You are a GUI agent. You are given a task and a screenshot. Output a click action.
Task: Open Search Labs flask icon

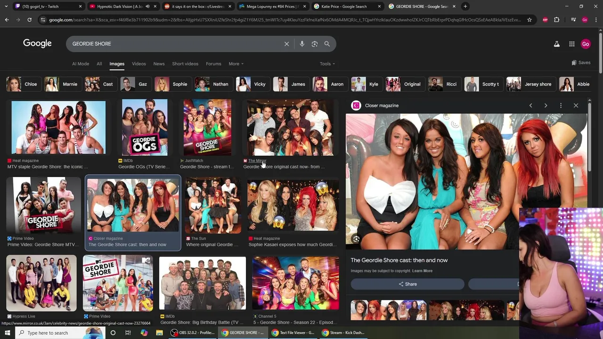(556, 44)
